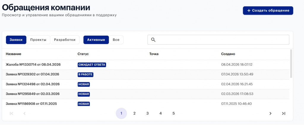Toggle the Все filter
The image size is (304, 125).
pyautogui.click(x=116, y=40)
